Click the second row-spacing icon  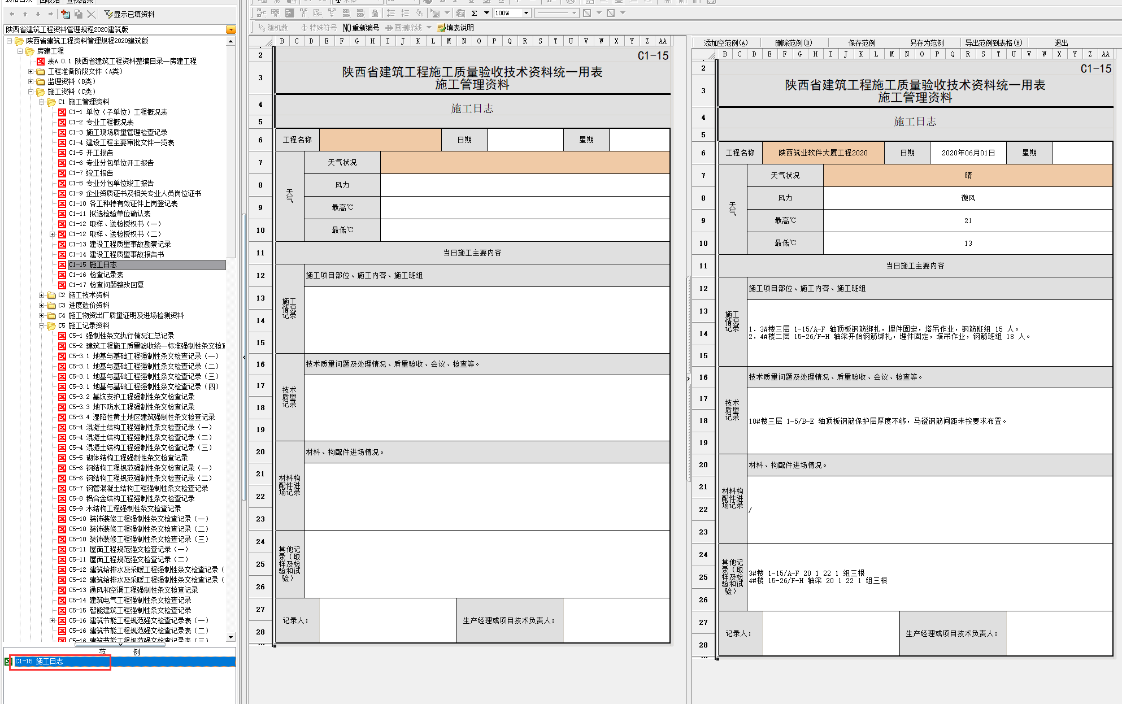tap(405, 13)
